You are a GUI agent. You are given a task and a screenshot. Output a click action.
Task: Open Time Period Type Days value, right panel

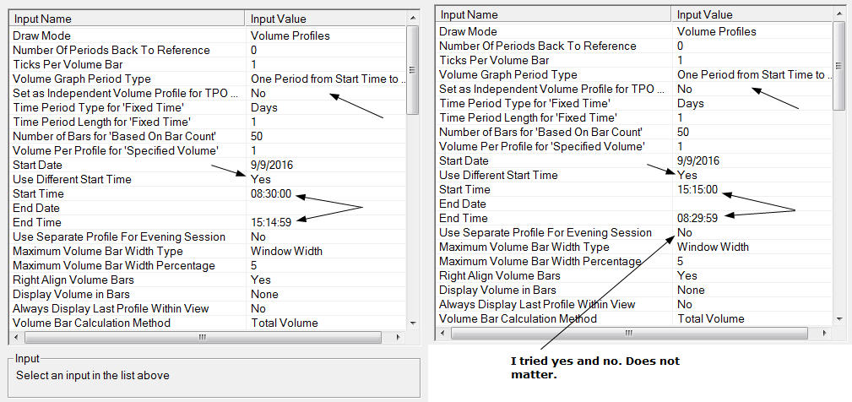point(691,103)
